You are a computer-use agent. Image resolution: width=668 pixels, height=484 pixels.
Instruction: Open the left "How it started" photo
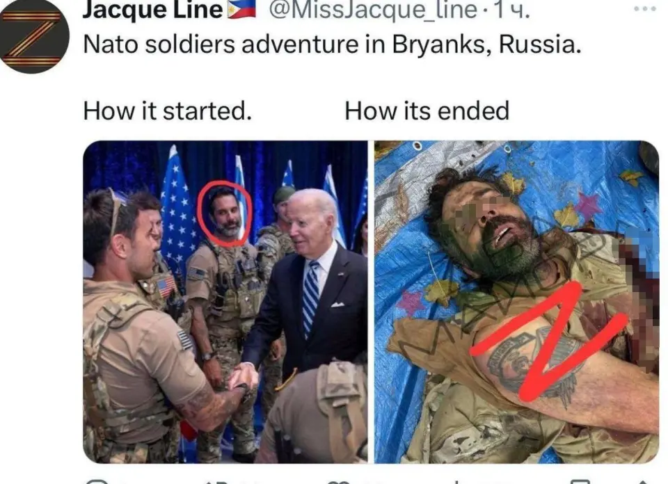tap(225, 302)
